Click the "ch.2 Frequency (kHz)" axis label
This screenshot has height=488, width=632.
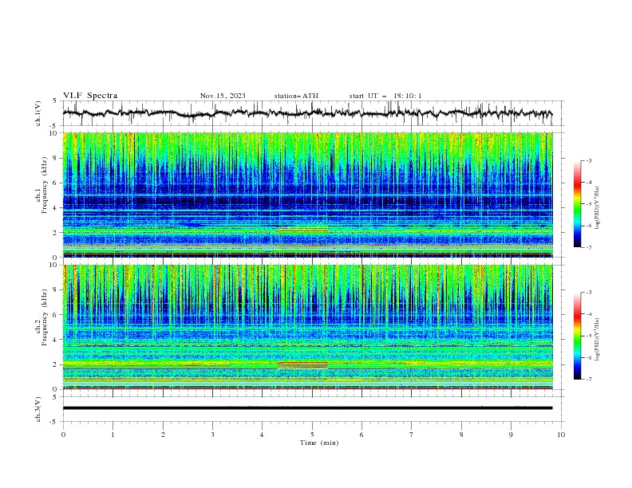(41, 317)
